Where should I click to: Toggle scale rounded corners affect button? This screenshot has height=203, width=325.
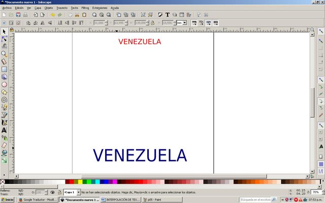[x=201, y=23]
